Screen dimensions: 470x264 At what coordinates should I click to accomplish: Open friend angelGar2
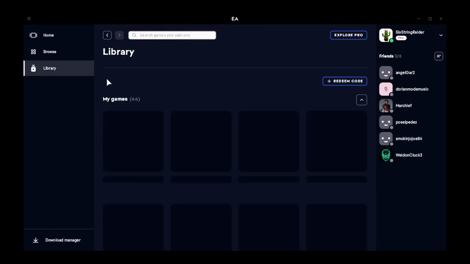[411, 73]
